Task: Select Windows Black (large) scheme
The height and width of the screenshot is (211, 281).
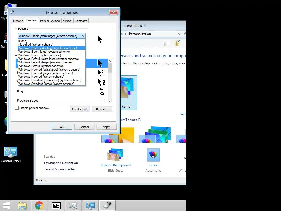Action: pos(52,52)
